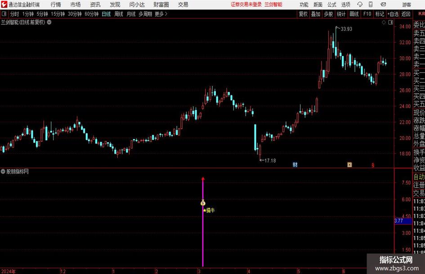Image resolution: width=425 pixels, height=274 pixels.
Task: Click the blue 3.77 indicator value
Action: click(403, 221)
